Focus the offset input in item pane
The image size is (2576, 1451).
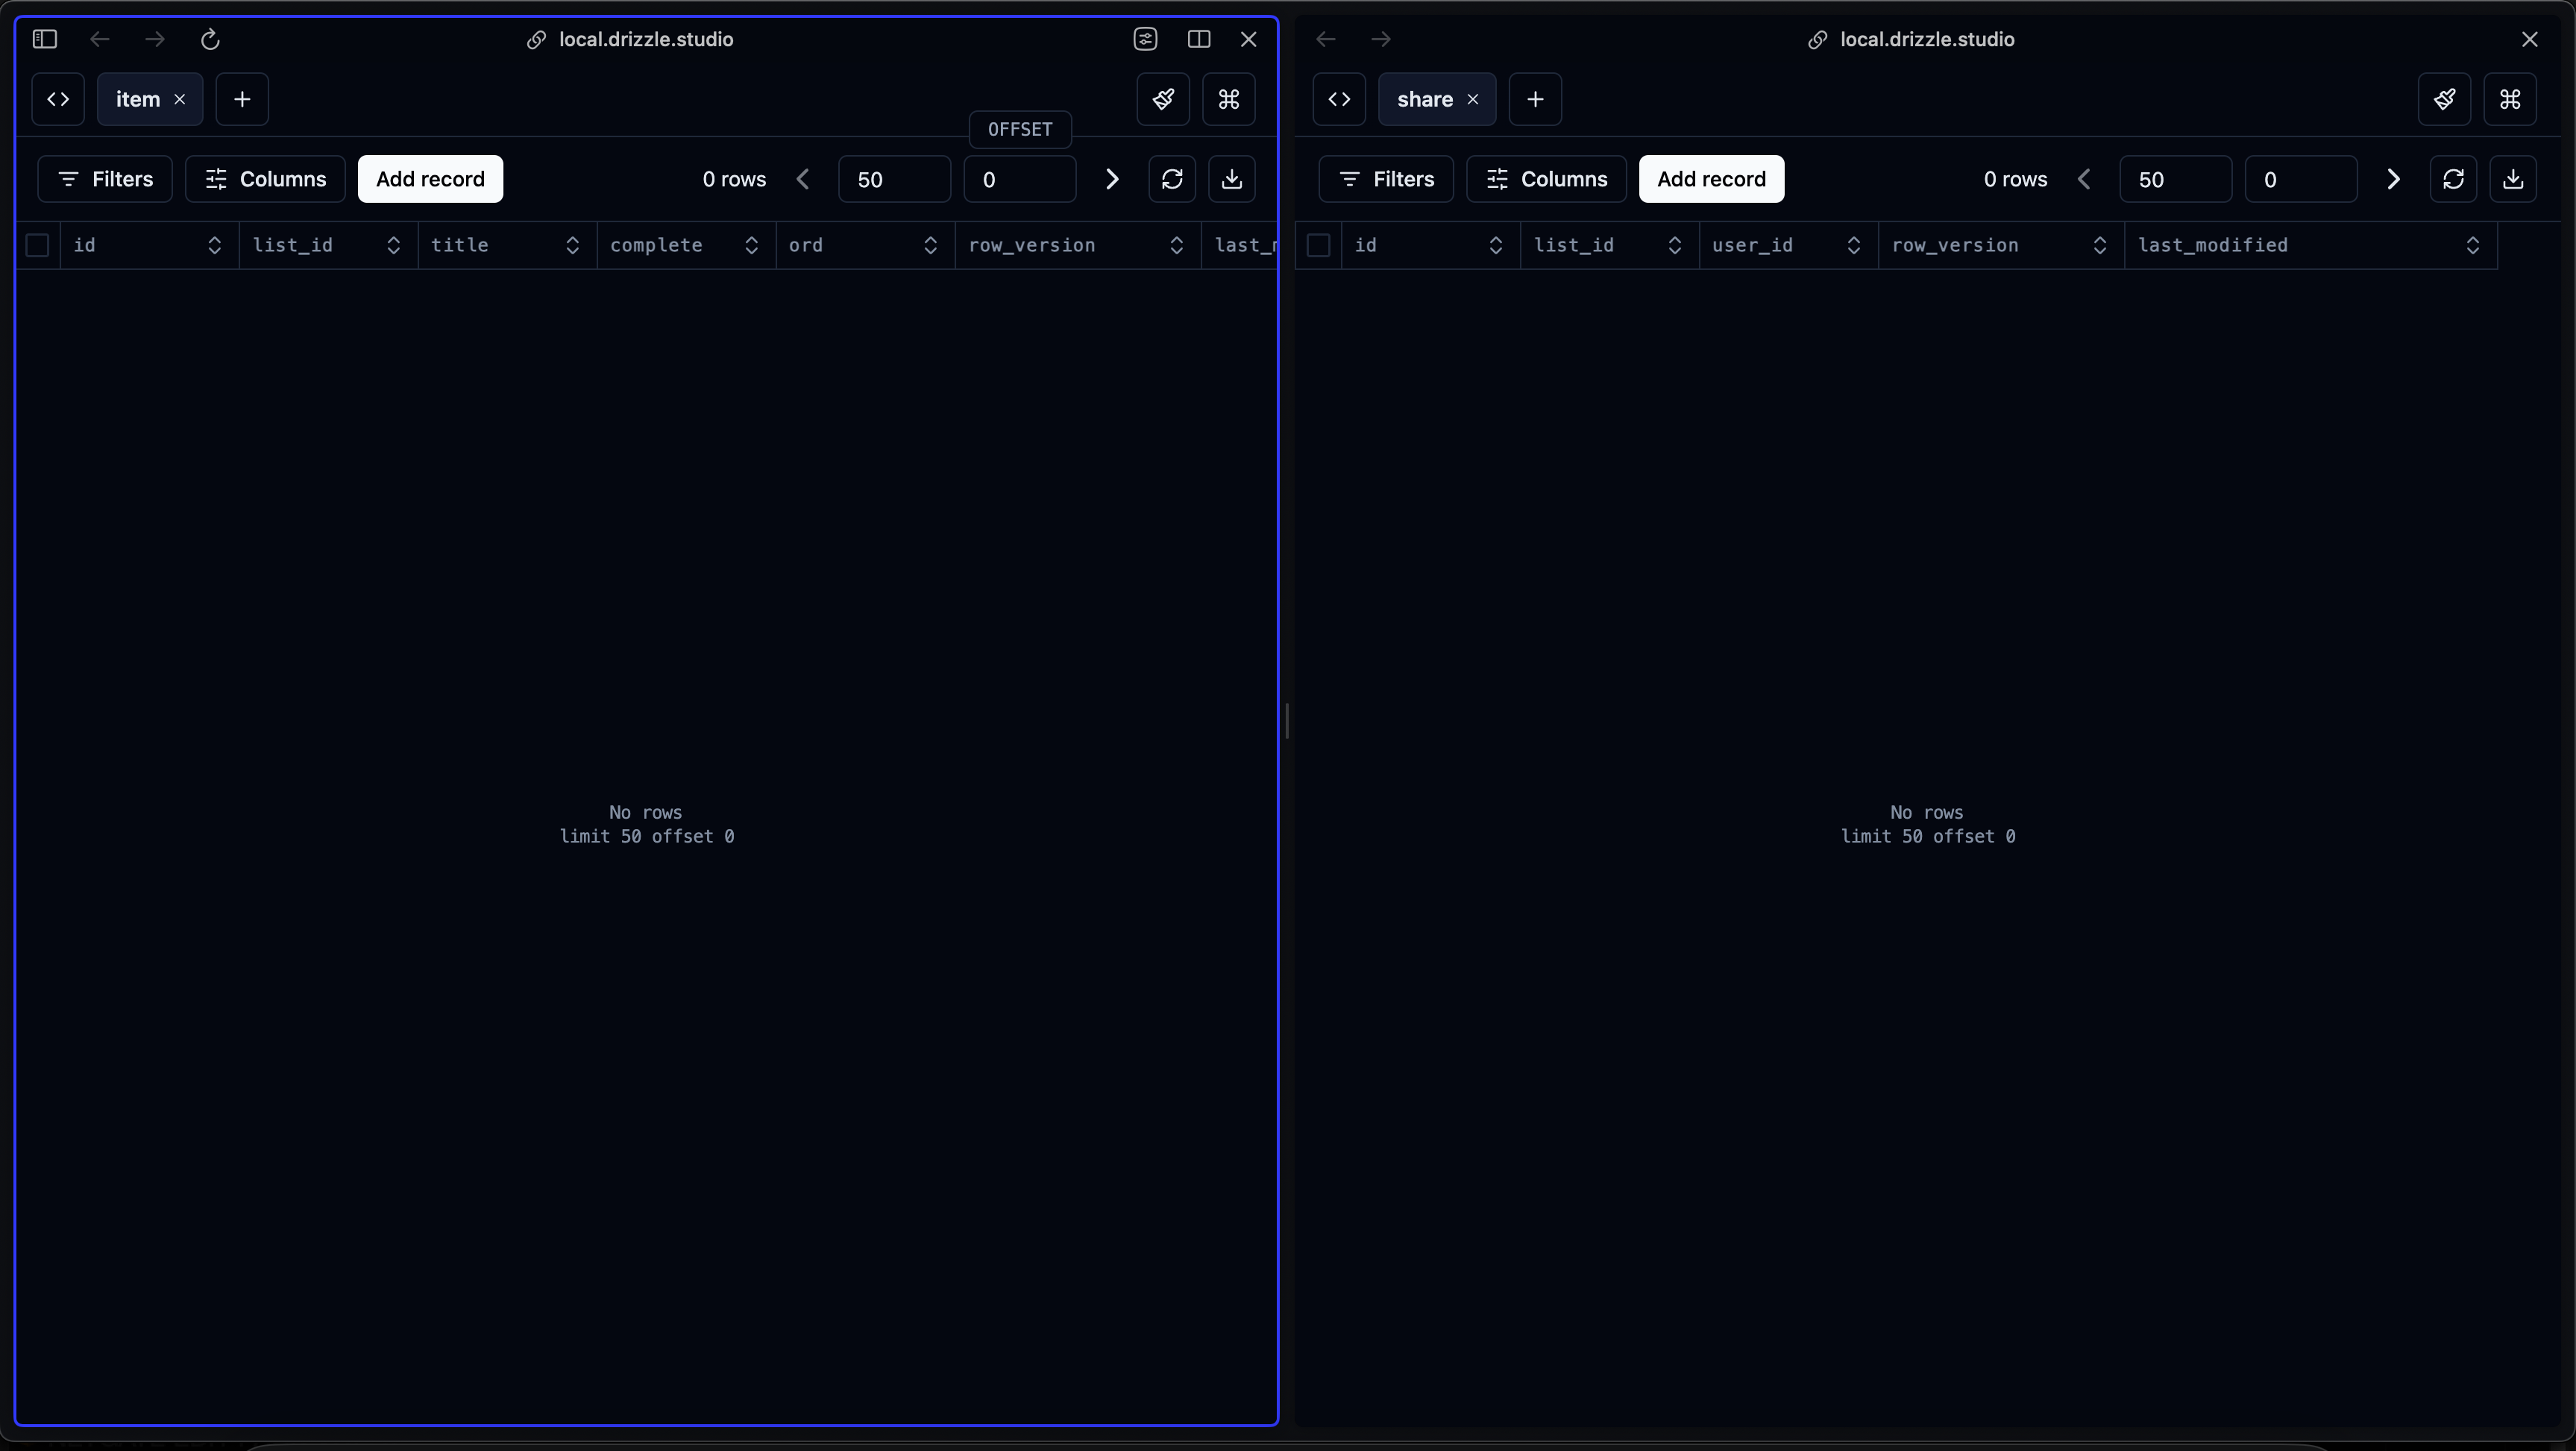pos(1019,179)
